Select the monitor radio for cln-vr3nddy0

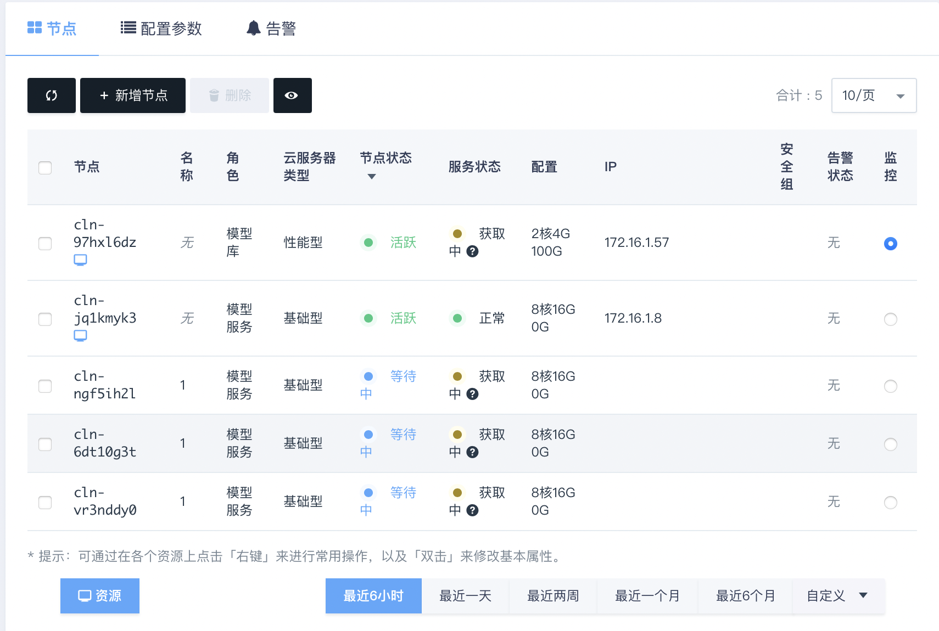(891, 503)
